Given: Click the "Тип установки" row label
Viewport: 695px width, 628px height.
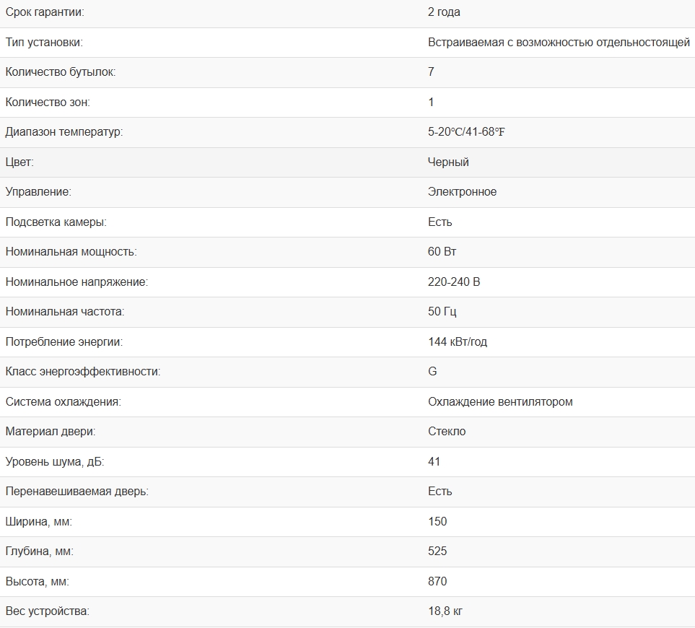Looking at the screenshot, I should point(44,43).
